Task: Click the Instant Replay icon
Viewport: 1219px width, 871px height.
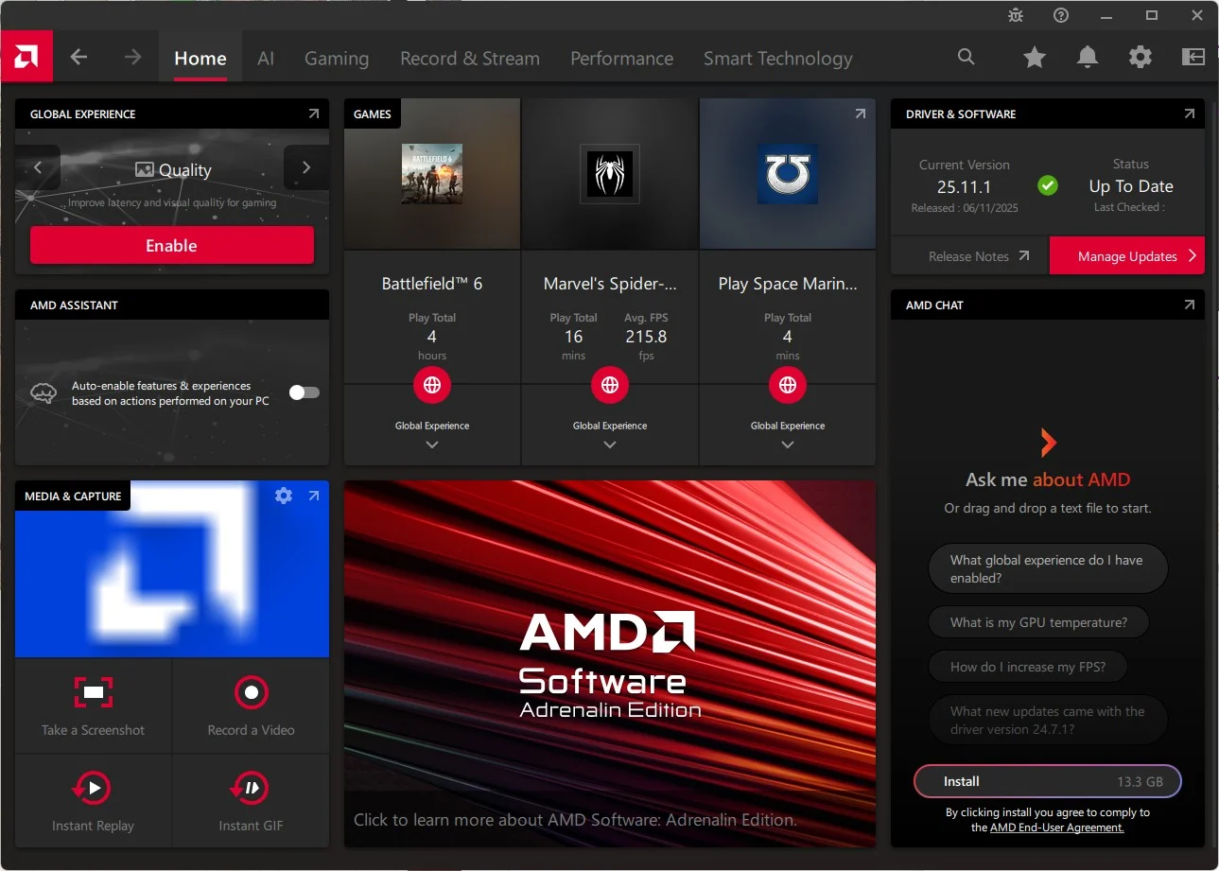Action: 93,788
